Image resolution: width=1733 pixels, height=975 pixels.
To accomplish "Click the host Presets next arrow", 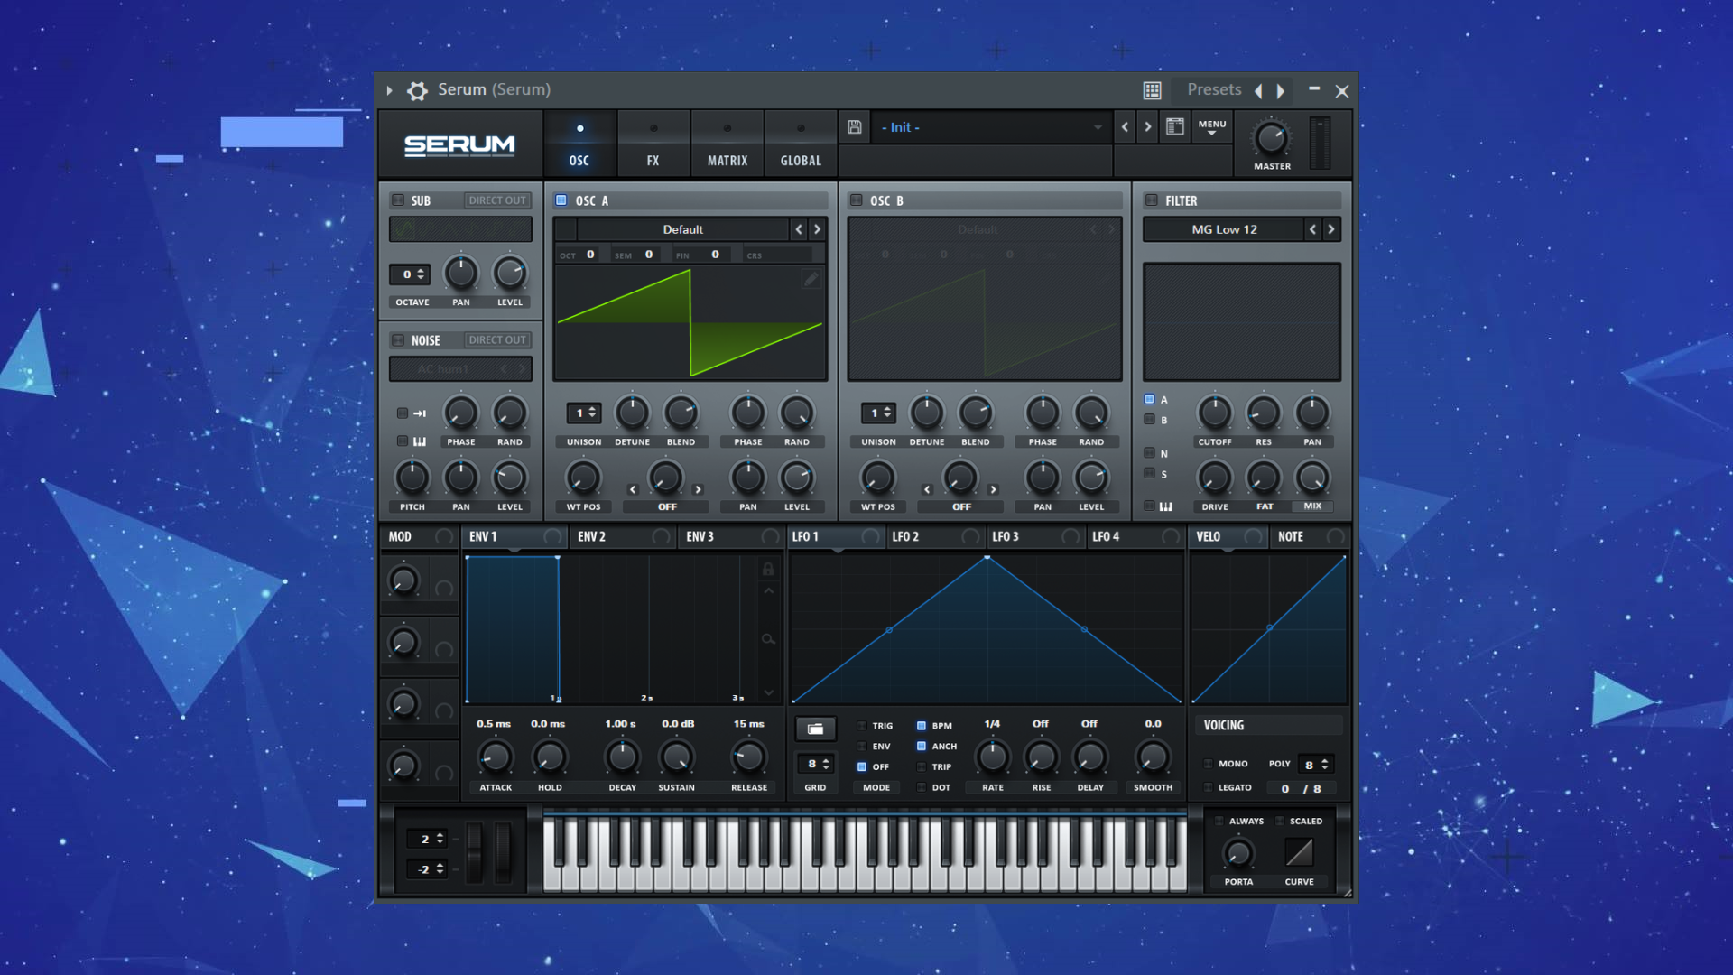I will tap(1280, 90).
